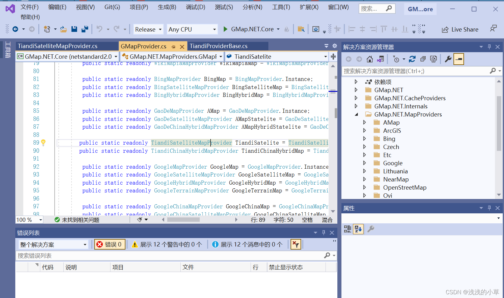Select the Lithuania folder in the tree
Screen dimensions: 504x298
[395, 171]
